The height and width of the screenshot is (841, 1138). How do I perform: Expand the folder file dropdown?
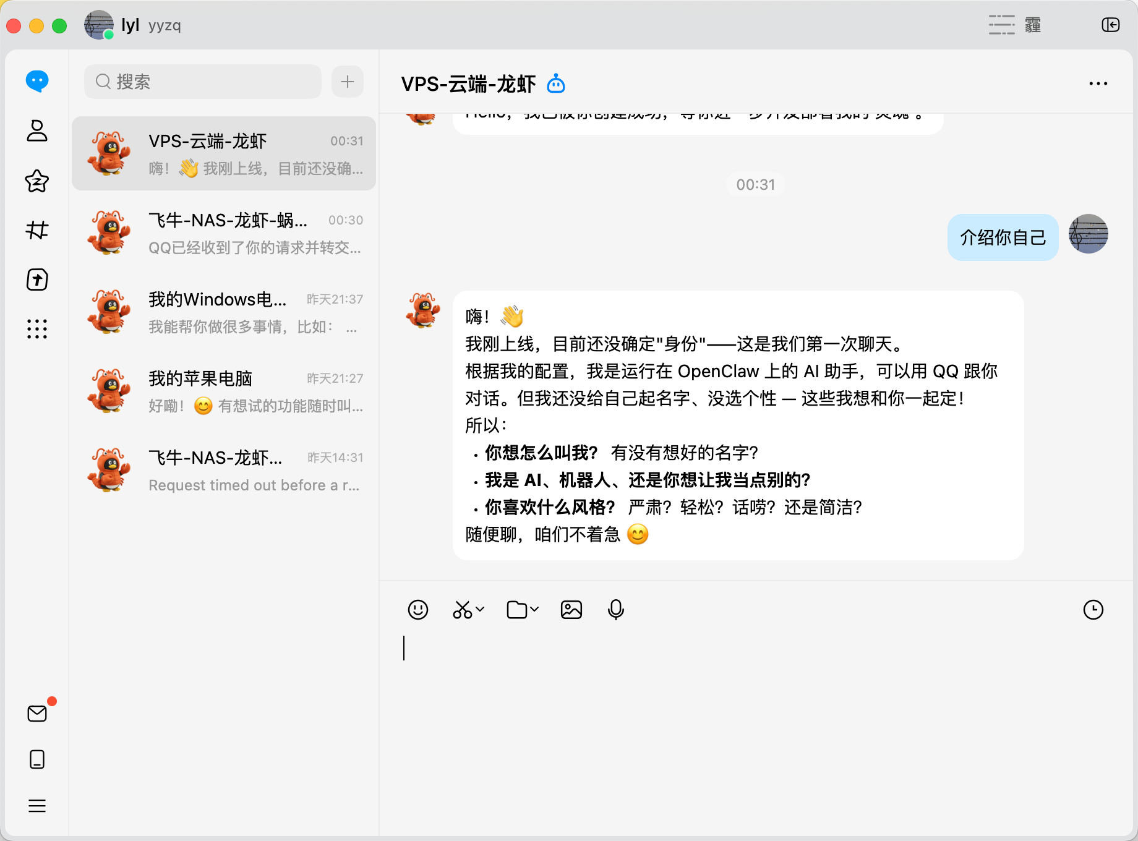[x=534, y=610]
